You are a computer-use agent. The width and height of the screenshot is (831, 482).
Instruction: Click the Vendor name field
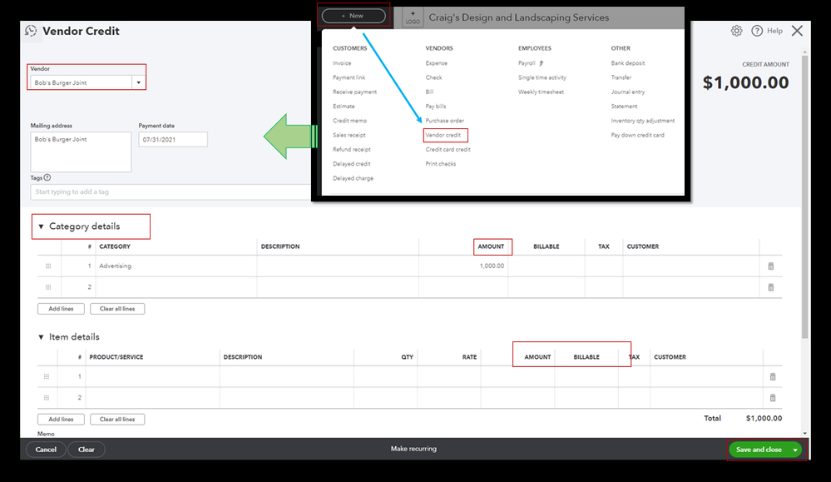pyautogui.click(x=81, y=82)
